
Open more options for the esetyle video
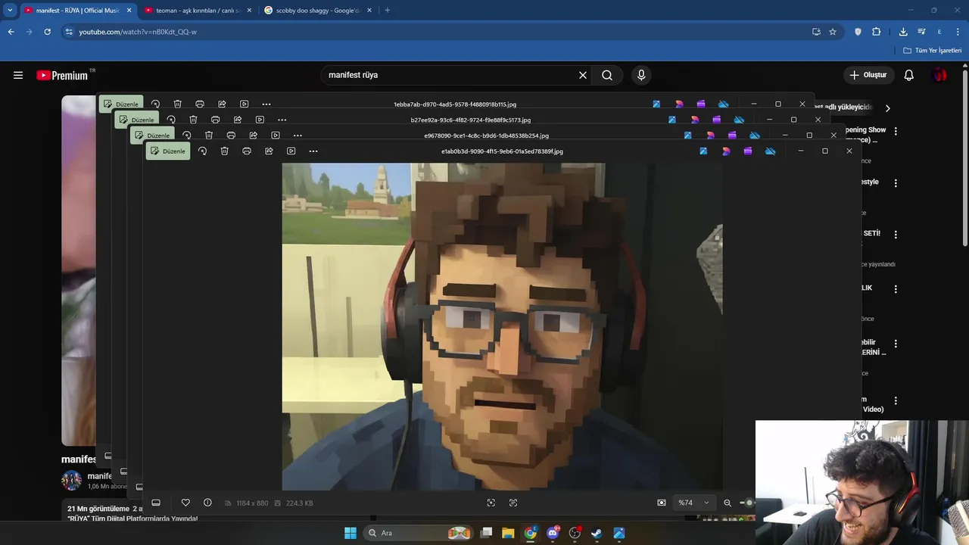[896, 183]
